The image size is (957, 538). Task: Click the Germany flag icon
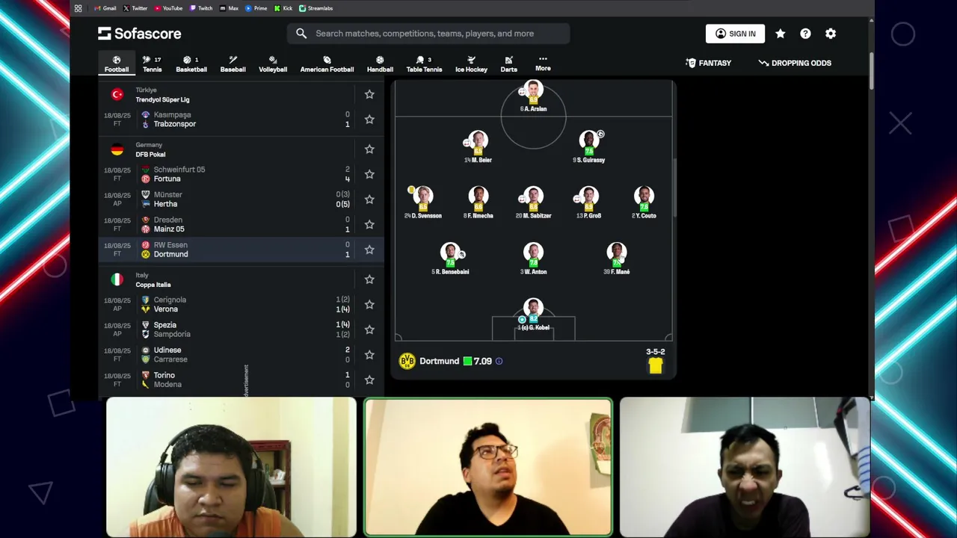tap(117, 149)
